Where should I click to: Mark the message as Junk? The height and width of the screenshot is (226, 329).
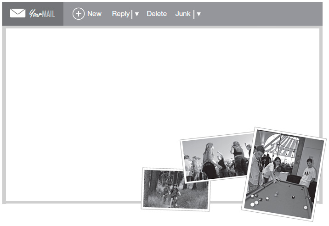(182, 14)
